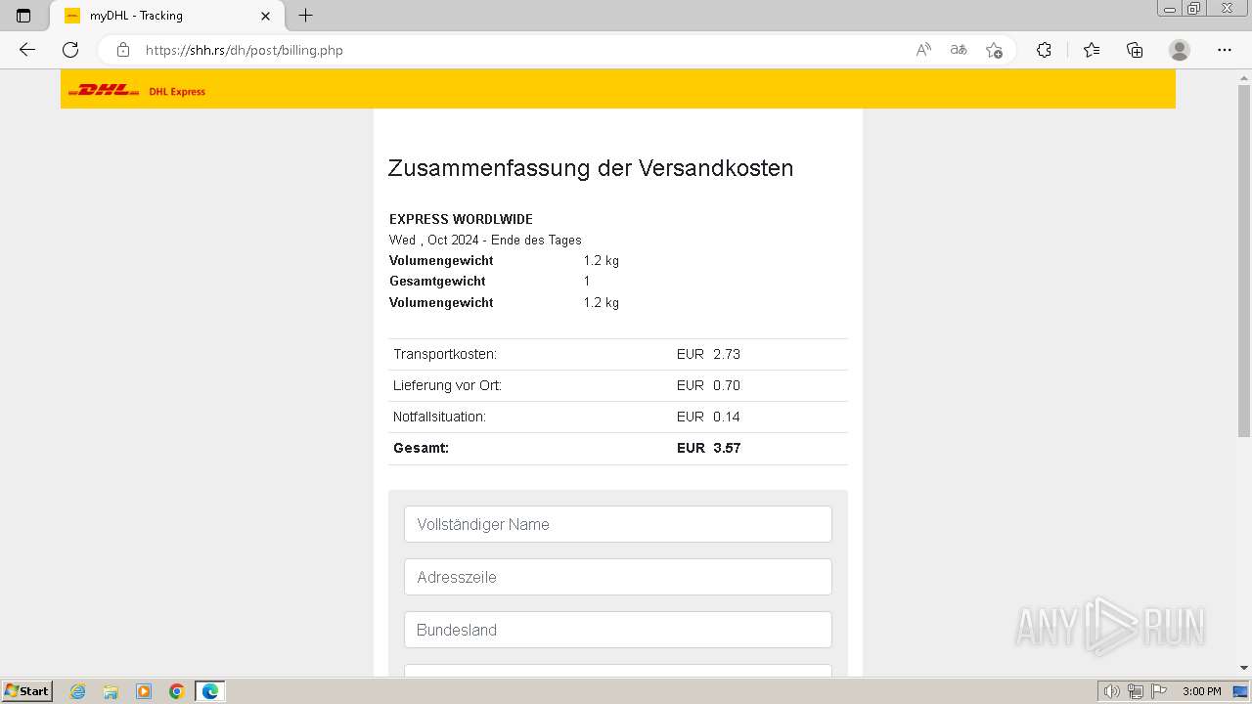Click the browser back arrow
Viewport: 1252px width, 704px height.
(26, 50)
